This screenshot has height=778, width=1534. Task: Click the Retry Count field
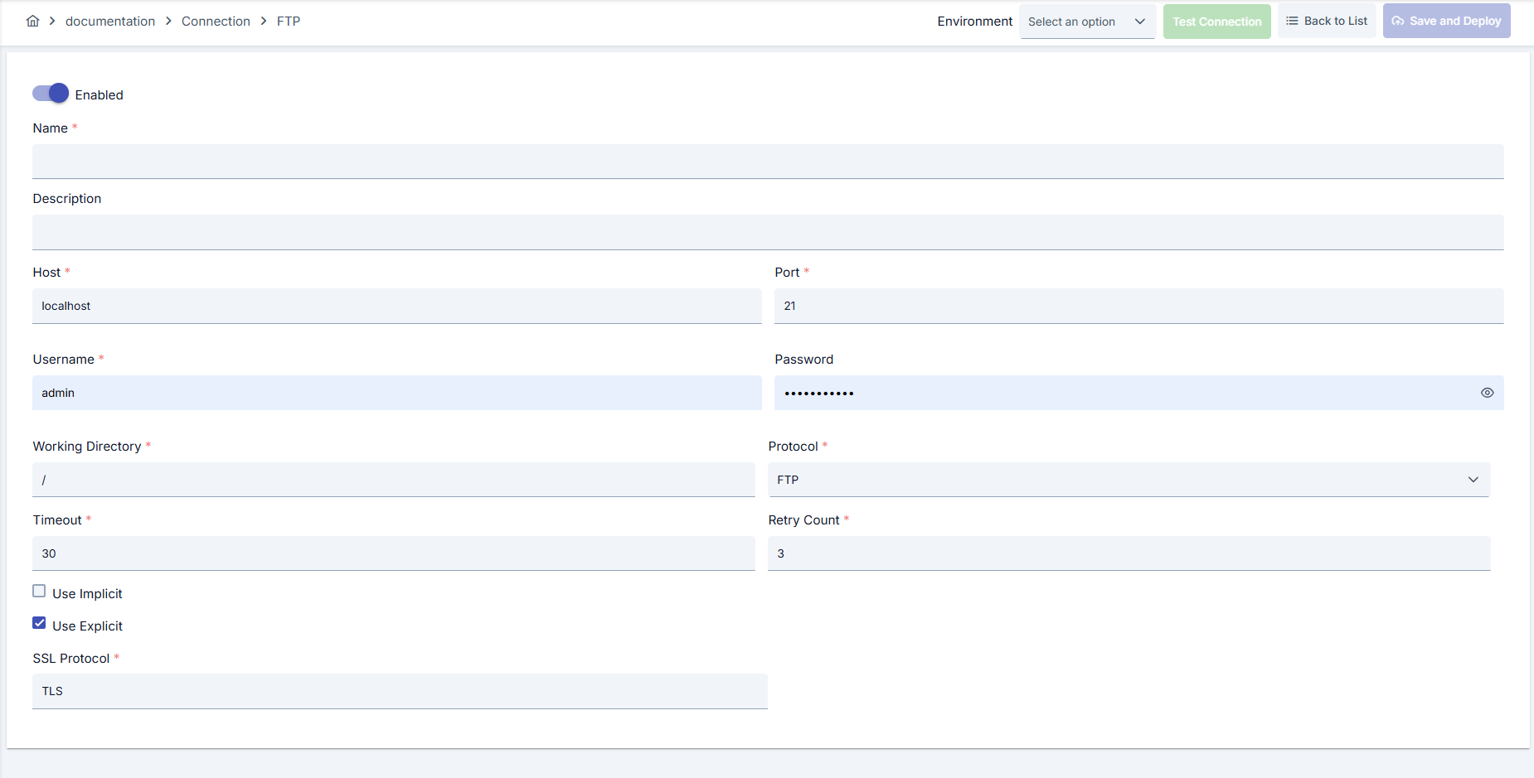(1129, 553)
